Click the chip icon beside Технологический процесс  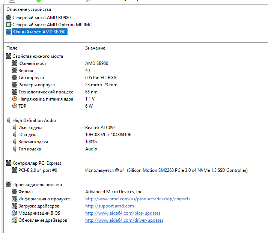(15, 92)
